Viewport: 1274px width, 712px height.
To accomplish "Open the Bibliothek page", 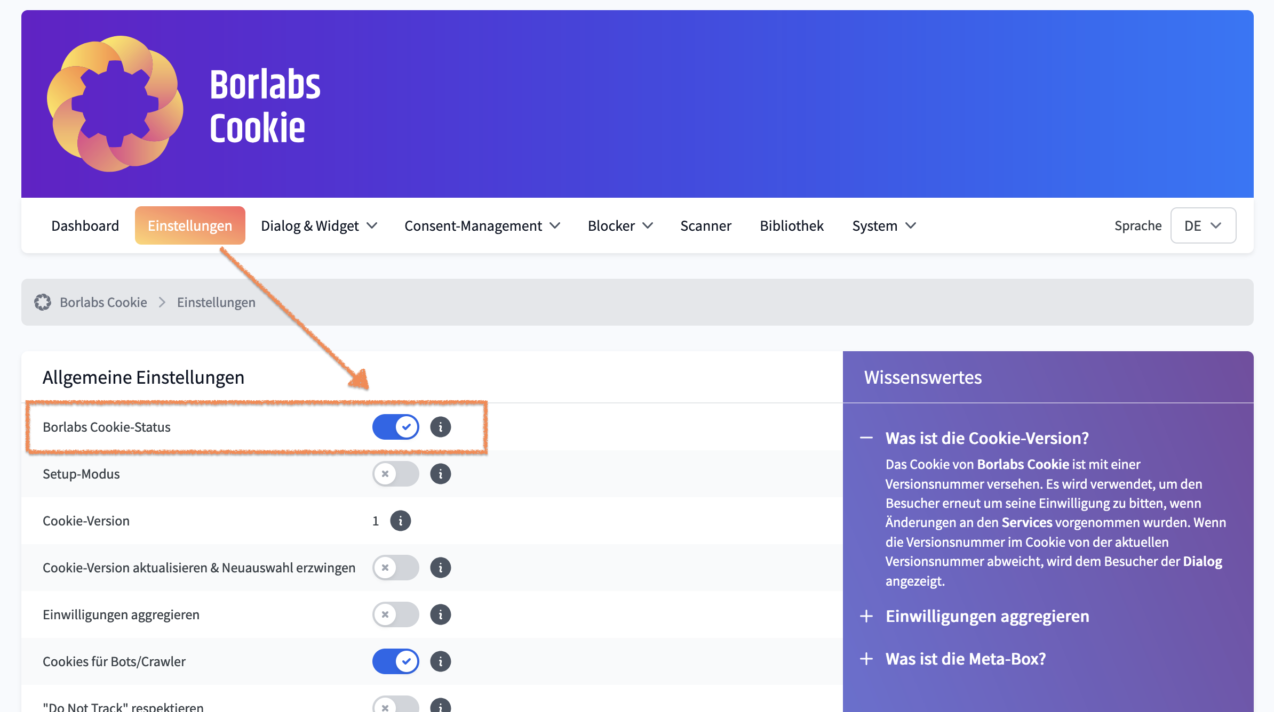I will click(x=792, y=225).
